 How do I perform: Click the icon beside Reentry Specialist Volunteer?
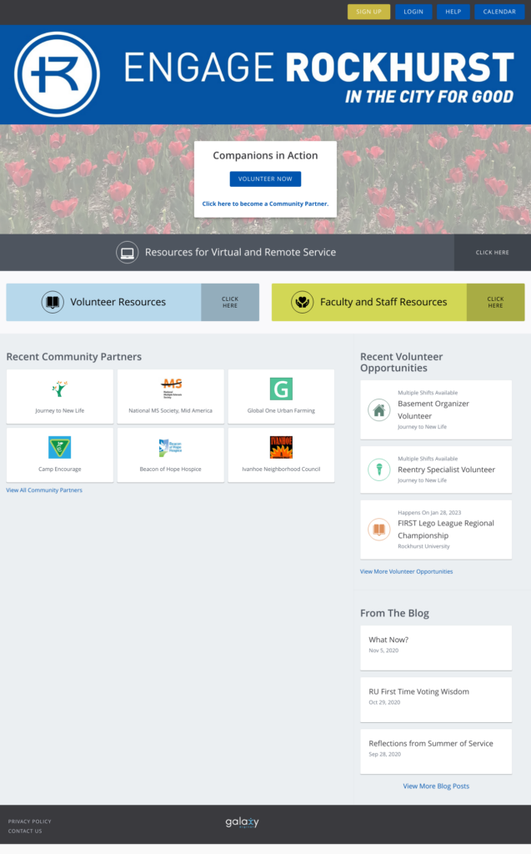click(379, 470)
